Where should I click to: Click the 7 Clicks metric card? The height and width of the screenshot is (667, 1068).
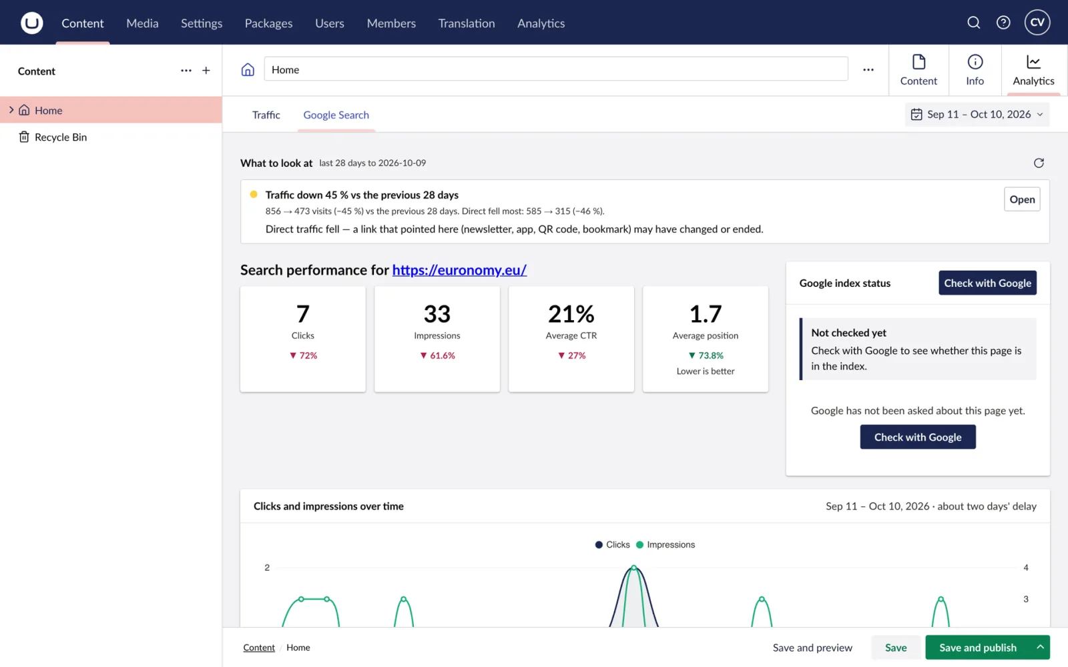303,339
